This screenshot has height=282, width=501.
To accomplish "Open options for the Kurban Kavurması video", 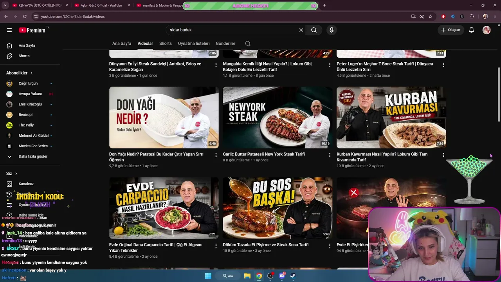I will point(443,155).
